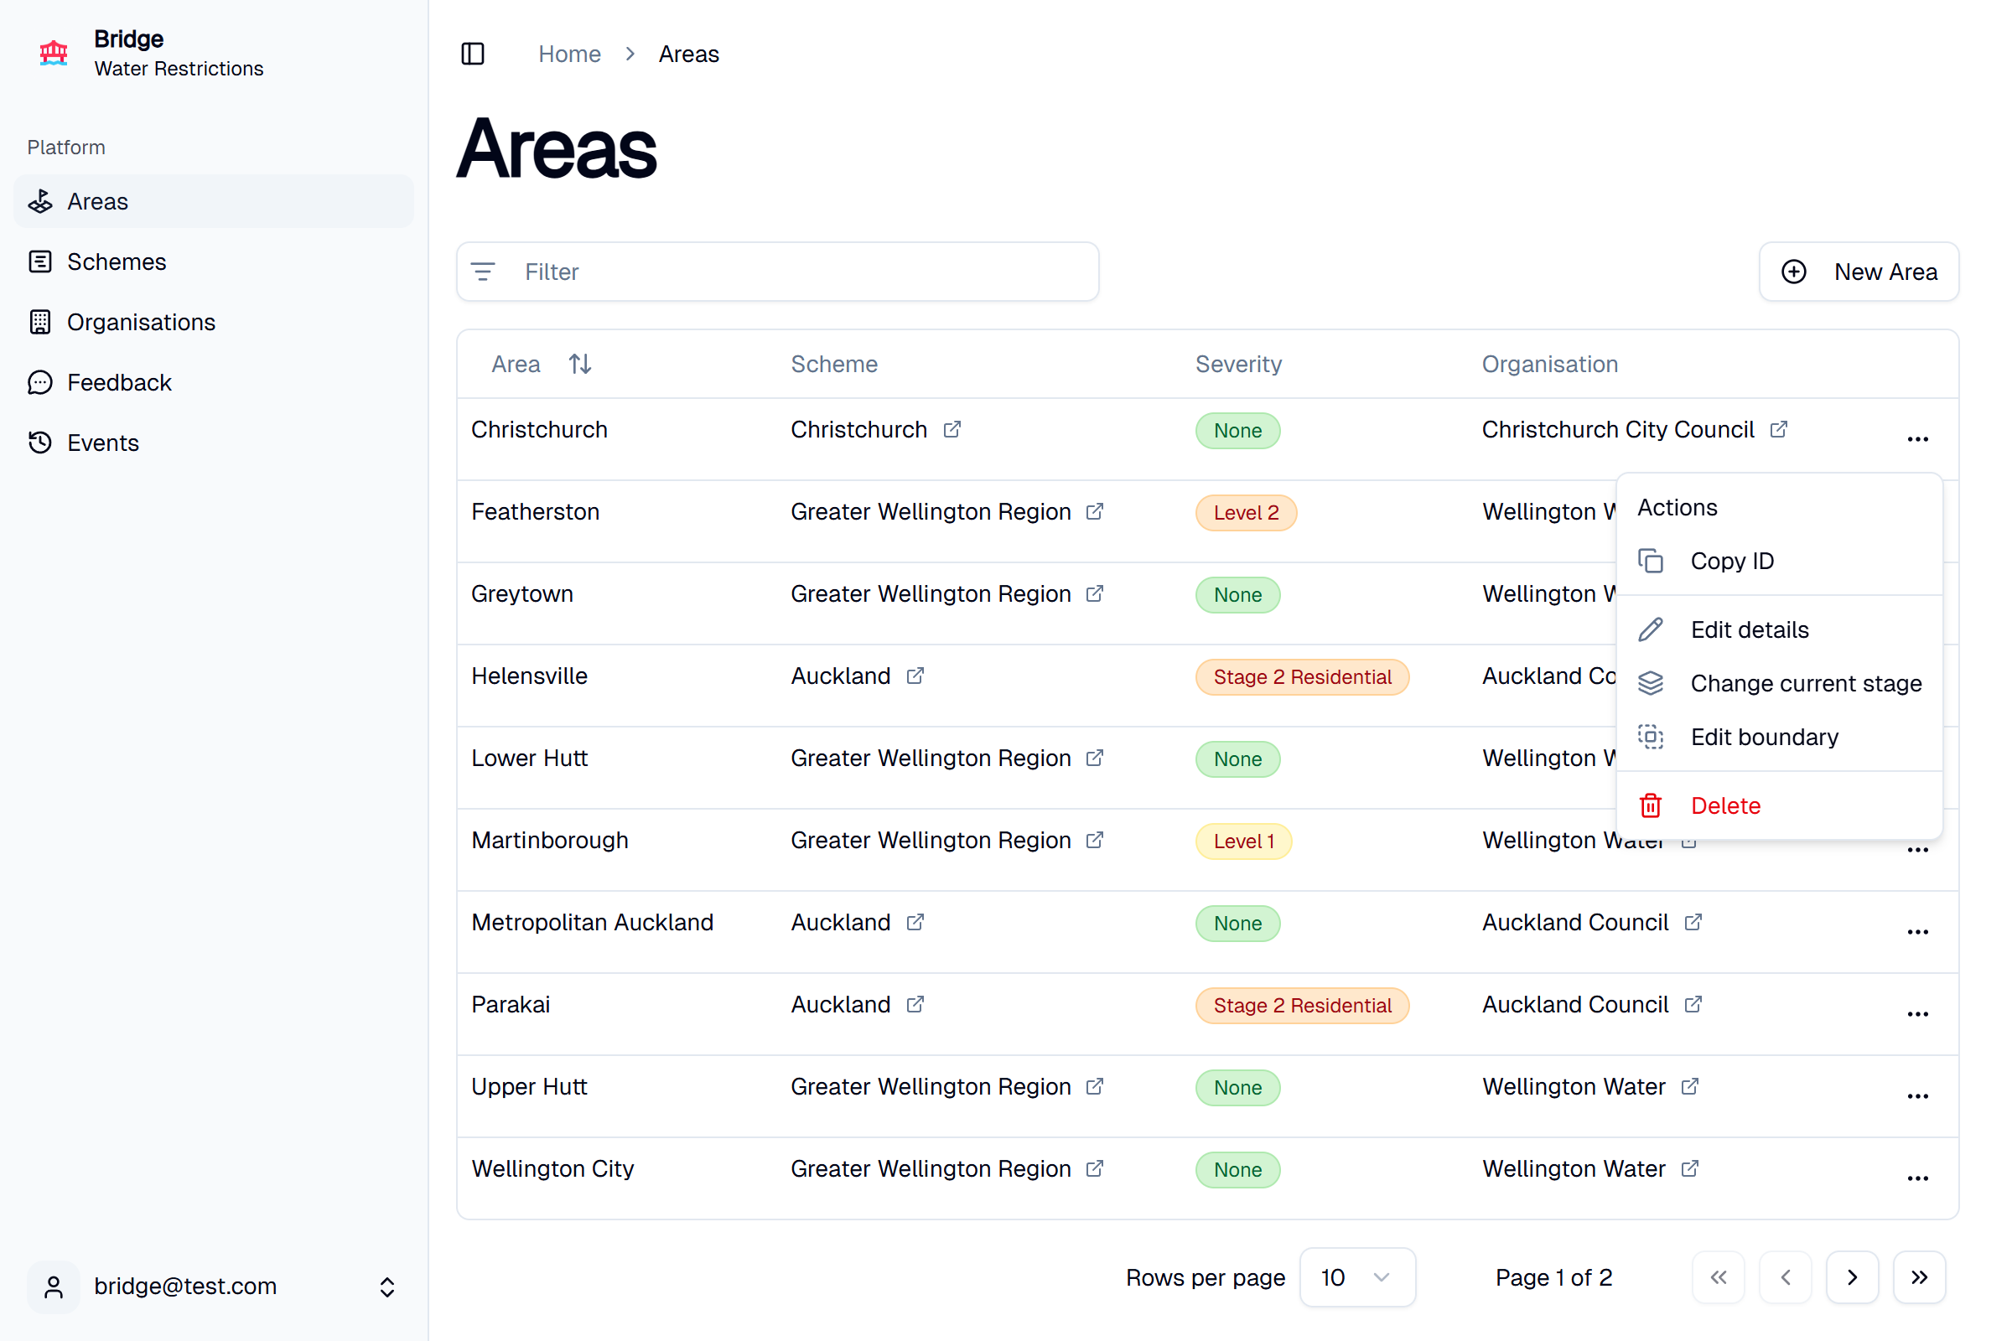
Task: Expand the bridge@test.com account switcher
Action: [x=386, y=1287]
